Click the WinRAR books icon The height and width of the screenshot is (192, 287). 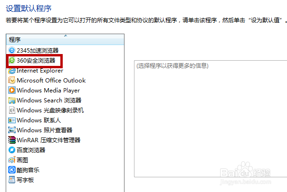(x=12, y=140)
